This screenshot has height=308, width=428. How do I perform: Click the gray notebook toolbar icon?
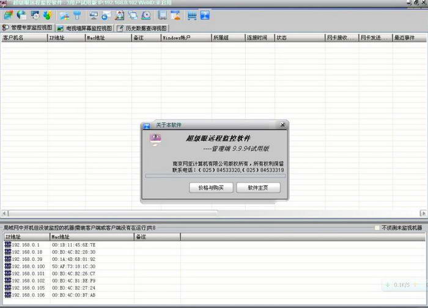point(163,15)
